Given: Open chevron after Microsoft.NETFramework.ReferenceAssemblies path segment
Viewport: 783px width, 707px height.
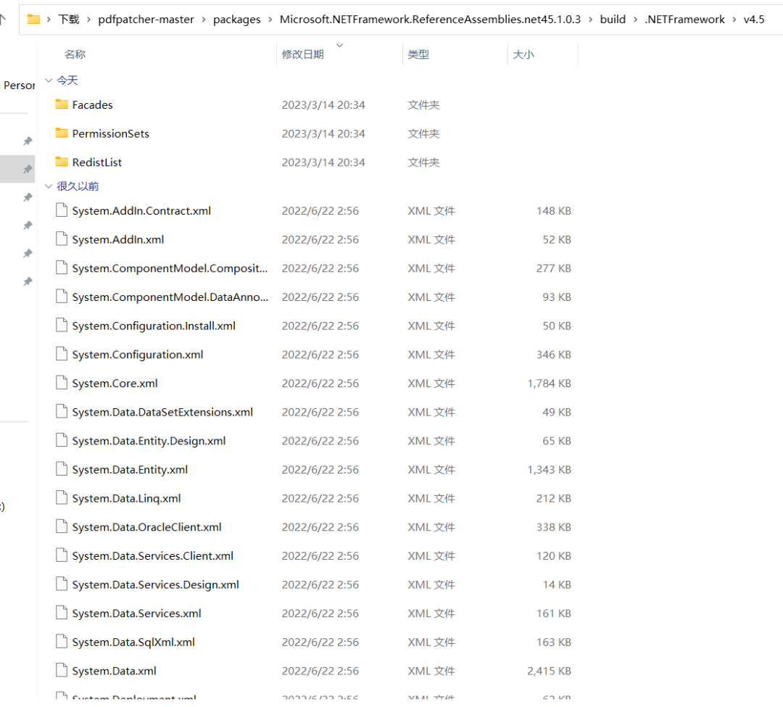Looking at the screenshot, I should pos(590,20).
